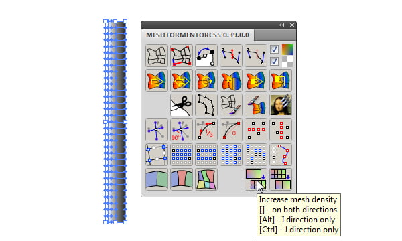Click the paintbrush on colored mesh icon

pos(256,105)
